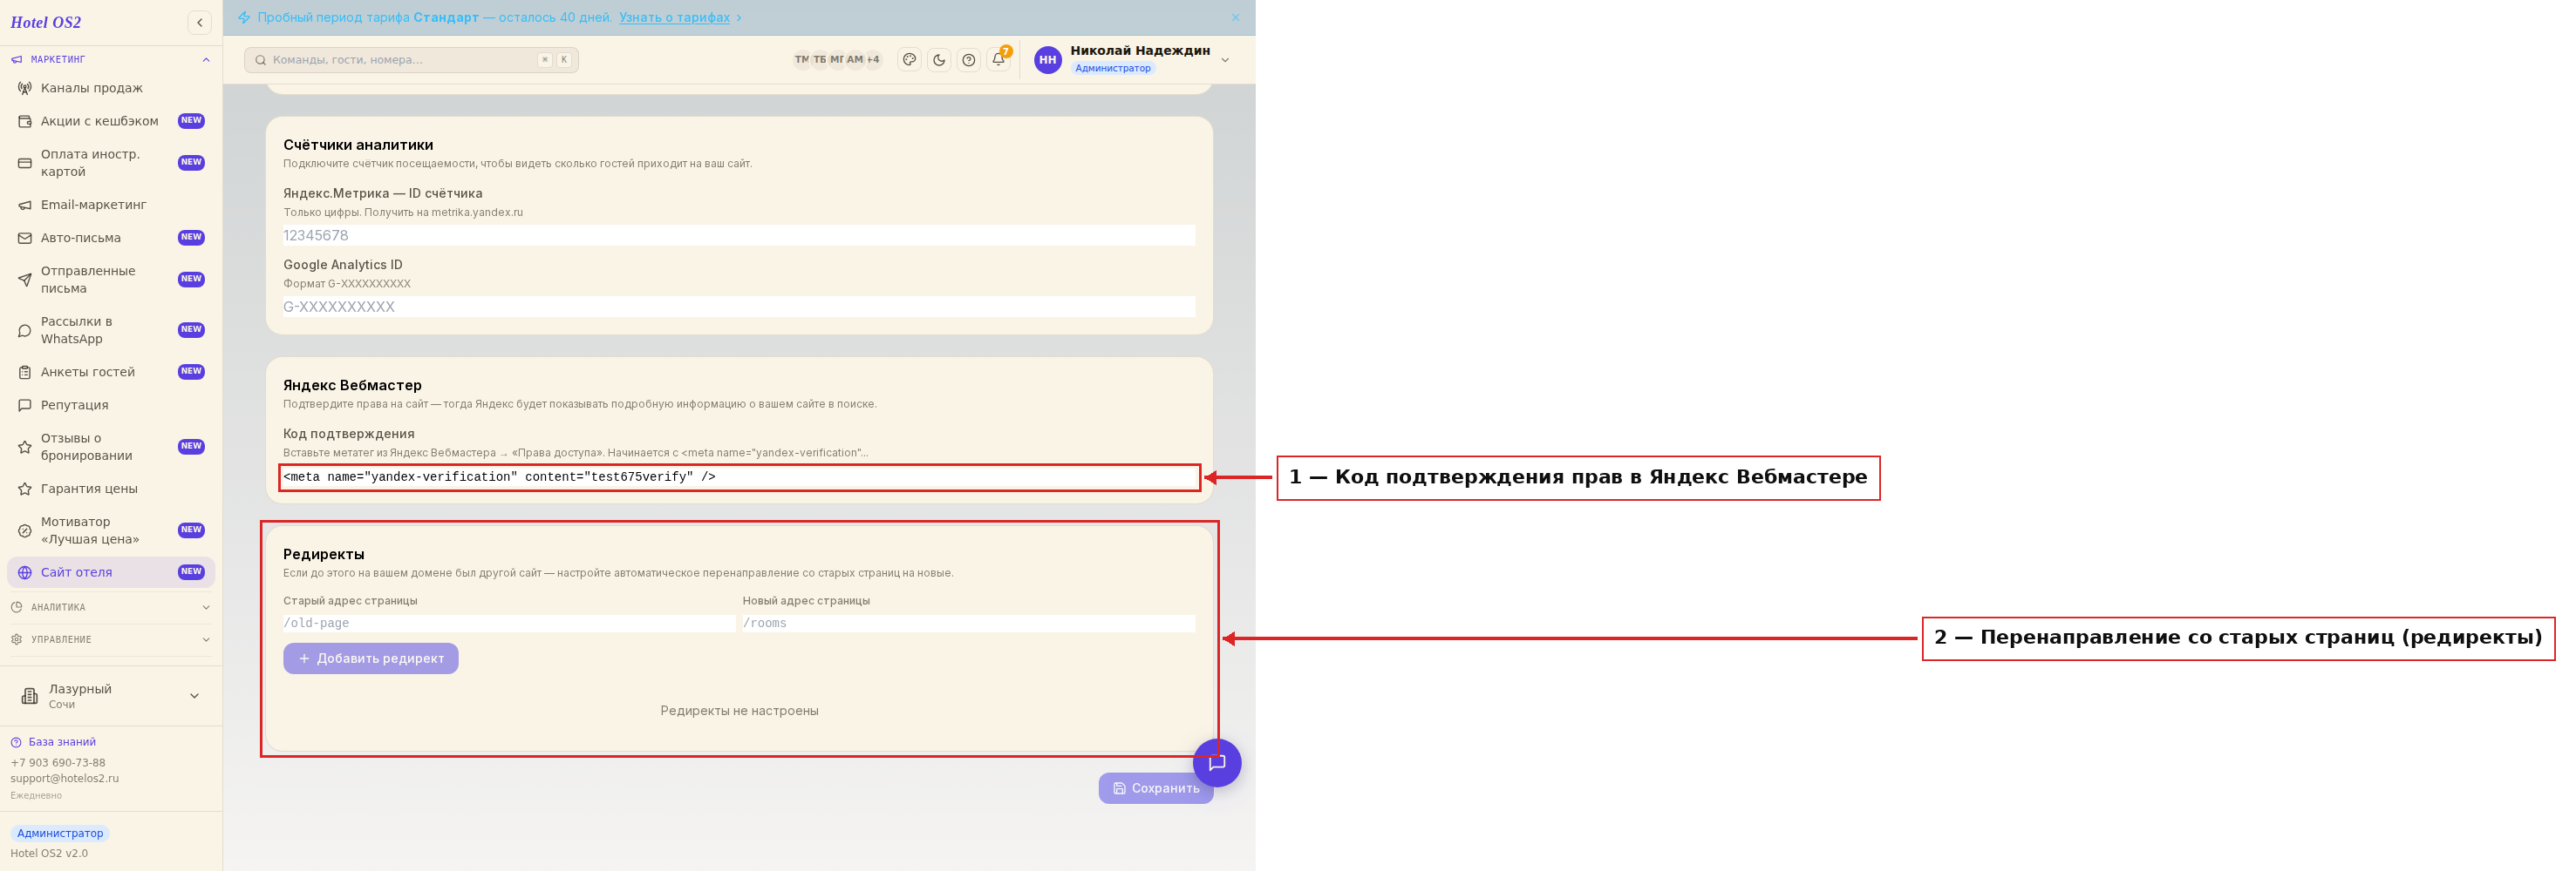Open Авто-письма section
Image resolution: width=2576 pixels, height=871 pixels.
click(111, 238)
